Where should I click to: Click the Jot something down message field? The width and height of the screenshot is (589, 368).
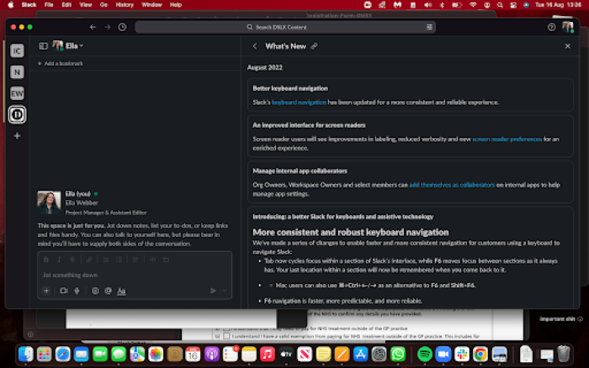(x=135, y=275)
